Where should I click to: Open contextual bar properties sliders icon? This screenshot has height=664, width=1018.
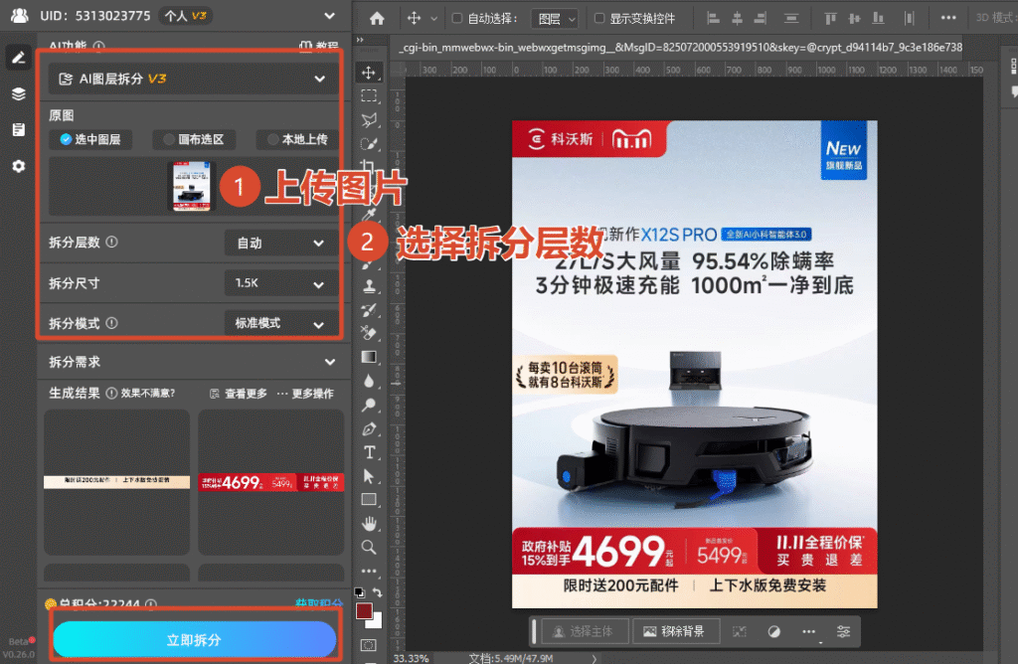pos(843,631)
